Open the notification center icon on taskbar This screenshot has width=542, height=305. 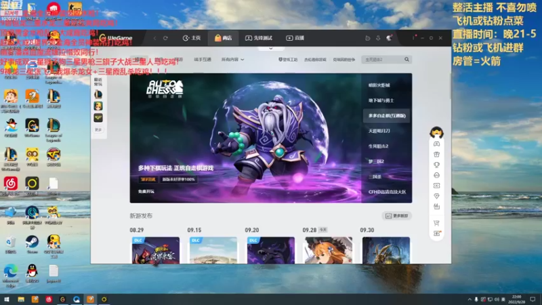point(533,300)
